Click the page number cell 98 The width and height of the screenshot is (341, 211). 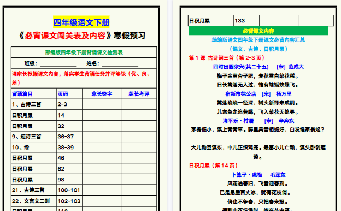69,180
